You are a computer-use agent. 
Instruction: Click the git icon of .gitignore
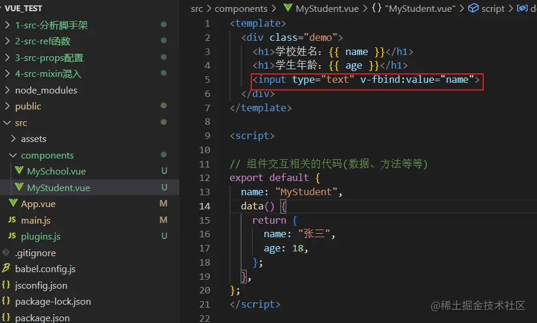tap(6, 253)
